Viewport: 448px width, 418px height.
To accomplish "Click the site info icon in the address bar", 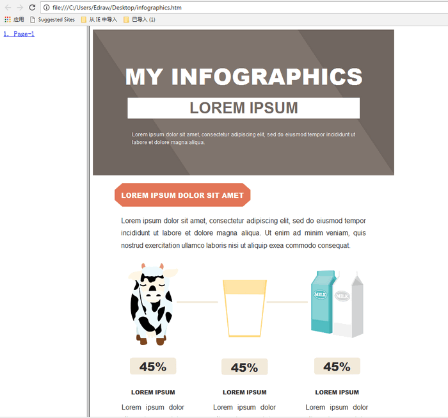I will [46, 8].
